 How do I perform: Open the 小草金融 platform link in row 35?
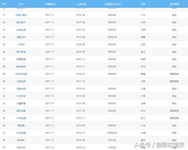21,118
